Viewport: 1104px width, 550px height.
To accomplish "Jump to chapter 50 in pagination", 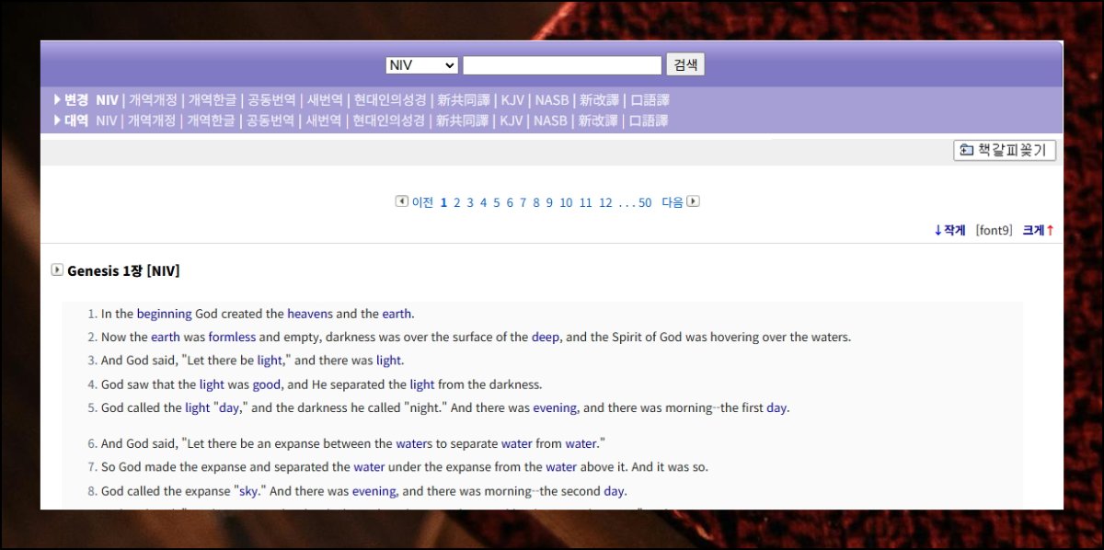I will click(645, 202).
